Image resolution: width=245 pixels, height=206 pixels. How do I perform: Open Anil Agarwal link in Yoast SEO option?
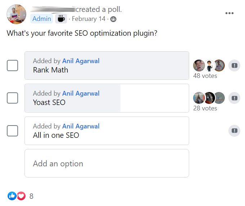click(81, 93)
